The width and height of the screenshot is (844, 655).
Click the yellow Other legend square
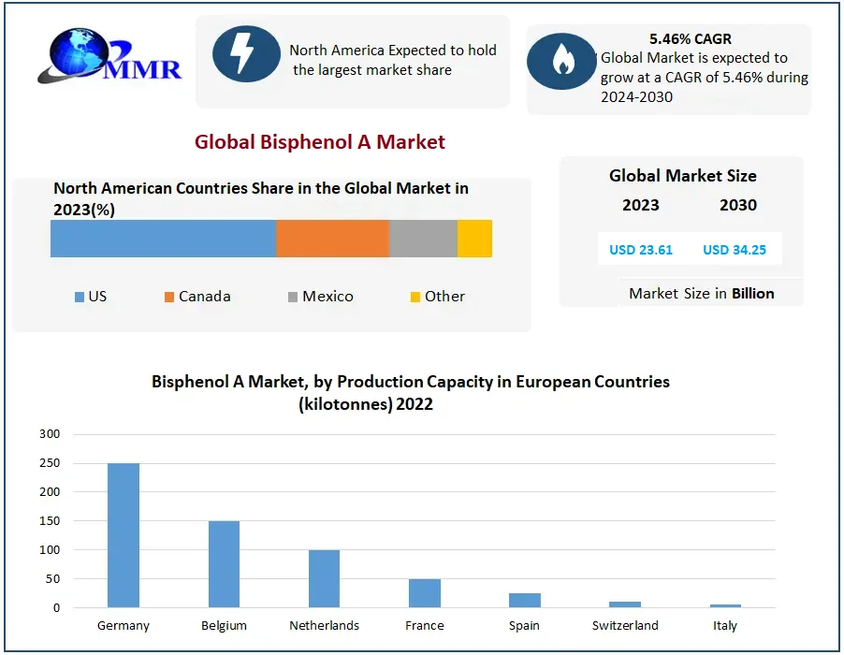coord(415,297)
